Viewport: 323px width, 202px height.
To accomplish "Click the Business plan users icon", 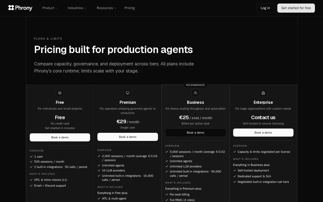I will pyautogui.click(x=196, y=93).
